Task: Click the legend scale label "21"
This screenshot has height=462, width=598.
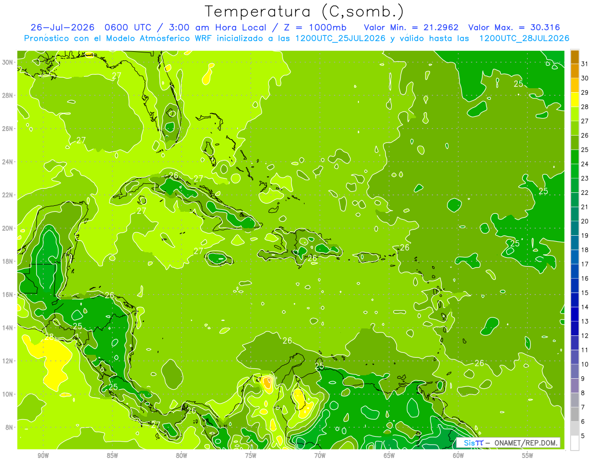Action: (x=585, y=207)
